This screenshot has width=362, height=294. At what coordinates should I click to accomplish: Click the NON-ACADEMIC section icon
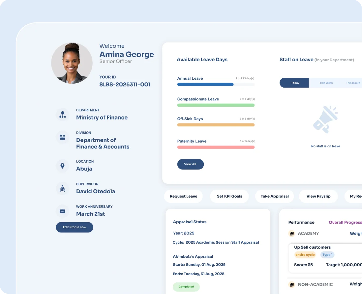291,284
